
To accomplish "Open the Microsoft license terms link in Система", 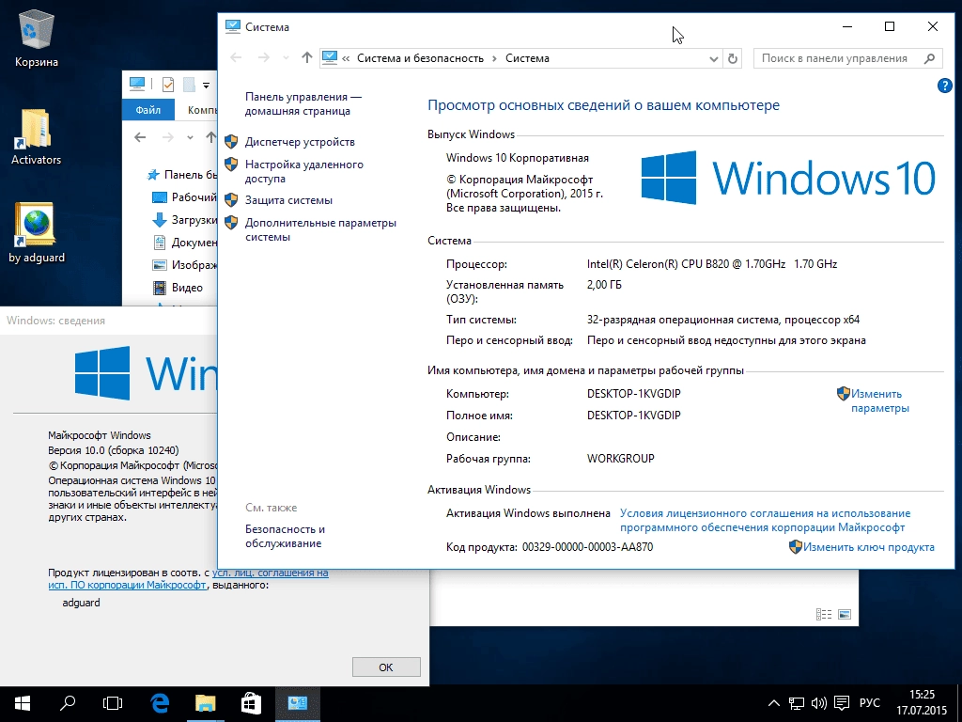I will [765, 520].
